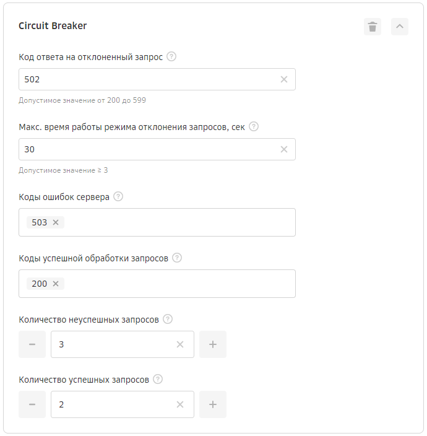Show help for Количество успешных запросов
This screenshot has width=427, height=436.
[x=158, y=379]
